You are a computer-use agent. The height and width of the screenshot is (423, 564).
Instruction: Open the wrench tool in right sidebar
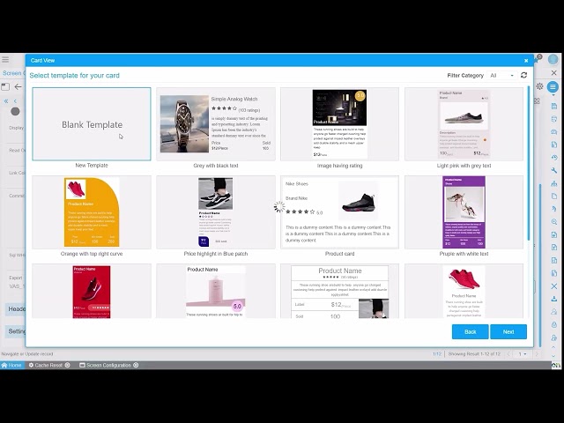pyautogui.click(x=554, y=170)
